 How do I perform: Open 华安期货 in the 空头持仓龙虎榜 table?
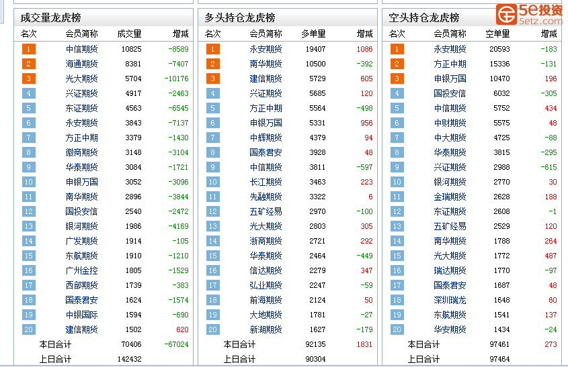[450, 329]
